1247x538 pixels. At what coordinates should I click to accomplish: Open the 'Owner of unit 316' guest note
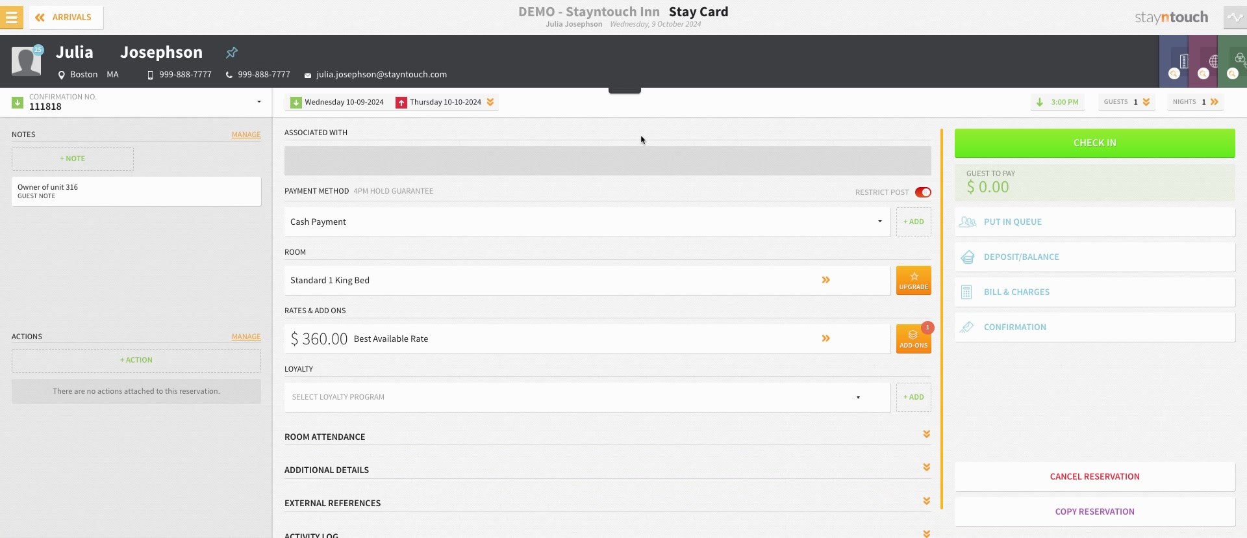click(136, 191)
